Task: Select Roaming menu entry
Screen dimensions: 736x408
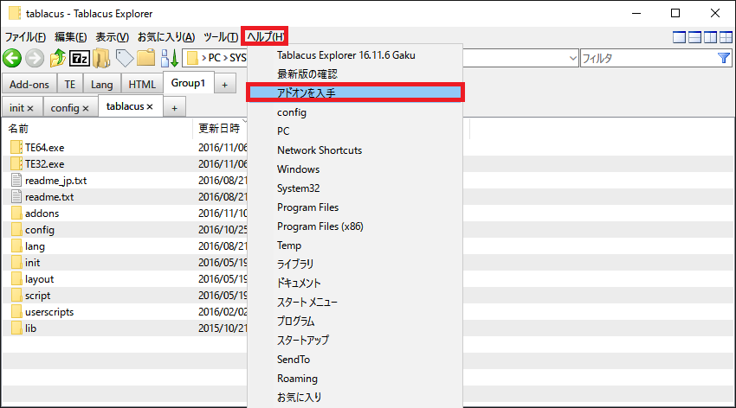Action: (x=355, y=379)
